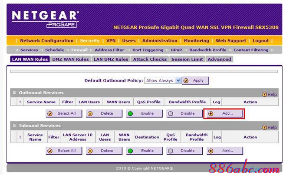Select the LAN WAN Rules tab
This screenshot has height=175, width=283.
[30, 59]
